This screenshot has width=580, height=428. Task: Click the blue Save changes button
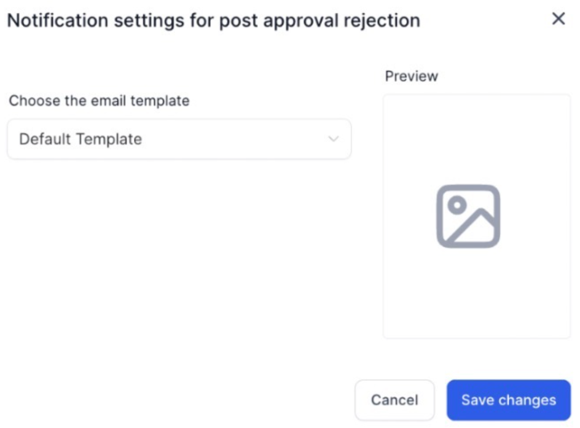[508, 400]
